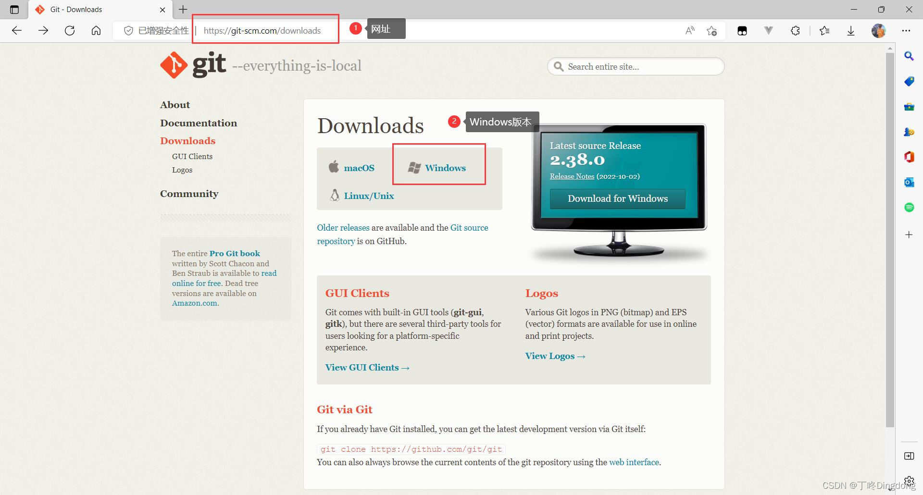Open GUI Clients sub-navigation item
The height and width of the screenshot is (495, 923).
point(192,156)
